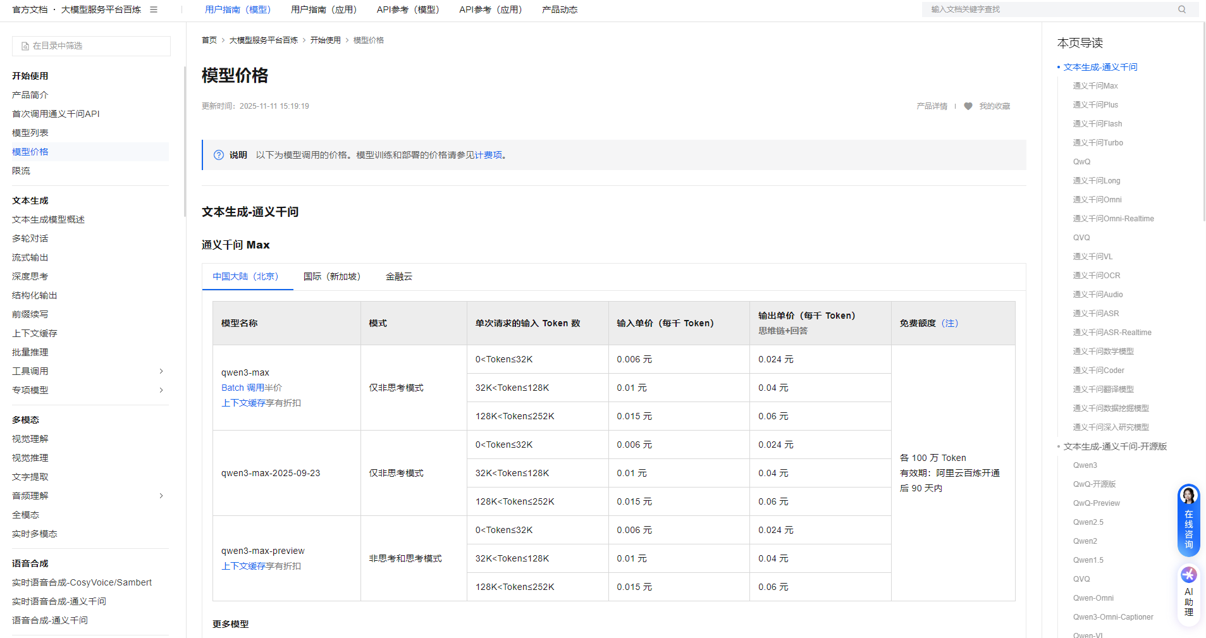Click the question mark icon beside 说明
Image resolution: width=1206 pixels, height=638 pixels.
tap(219, 155)
